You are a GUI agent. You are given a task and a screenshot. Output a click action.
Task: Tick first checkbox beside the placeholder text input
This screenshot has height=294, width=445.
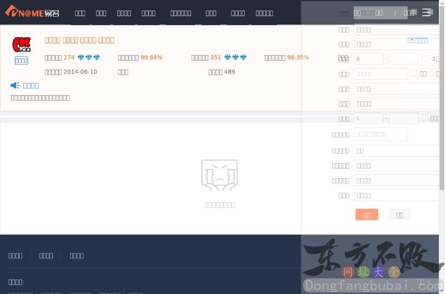coord(414,73)
